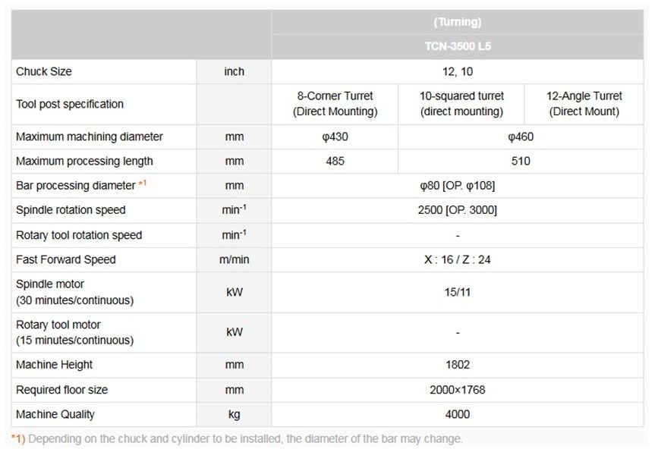The image size is (658, 449).
Task: Select the φ430 machining diameter value
Action: click(x=335, y=137)
